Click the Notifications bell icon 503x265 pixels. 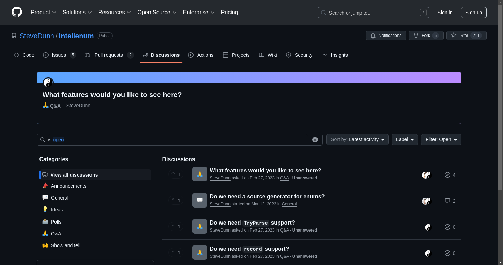[373, 36]
